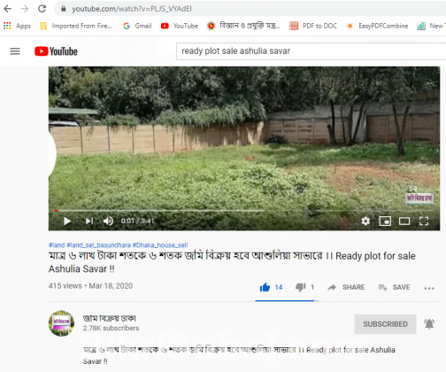The width and height of the screenshot is (446, 372).
Task: Toggle theater mode view
Action: (404, 221)
